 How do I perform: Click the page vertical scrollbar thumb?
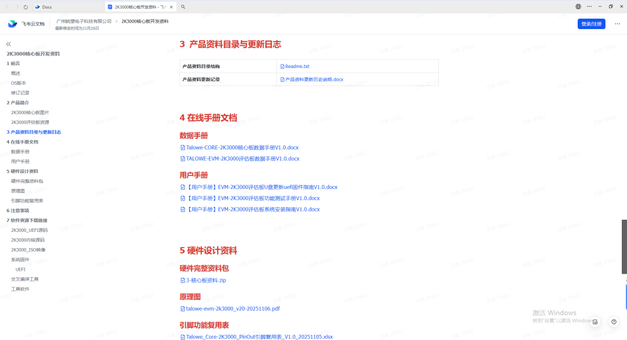(x=624, y=246)
